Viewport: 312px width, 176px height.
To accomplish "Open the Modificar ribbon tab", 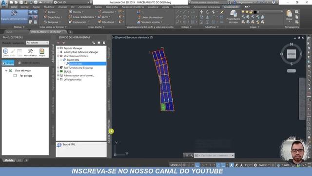I will coord(49,7).
